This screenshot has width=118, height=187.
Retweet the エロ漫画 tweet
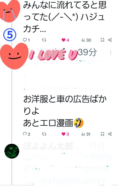tap(44, 134)
